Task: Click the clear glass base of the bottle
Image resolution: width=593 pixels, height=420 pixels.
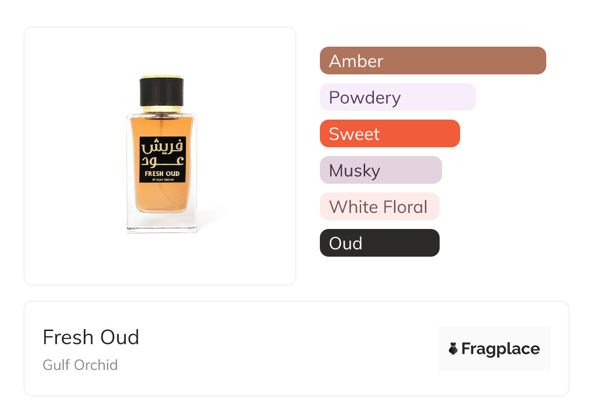Action: pyautogui.click(x=162, y=222)
